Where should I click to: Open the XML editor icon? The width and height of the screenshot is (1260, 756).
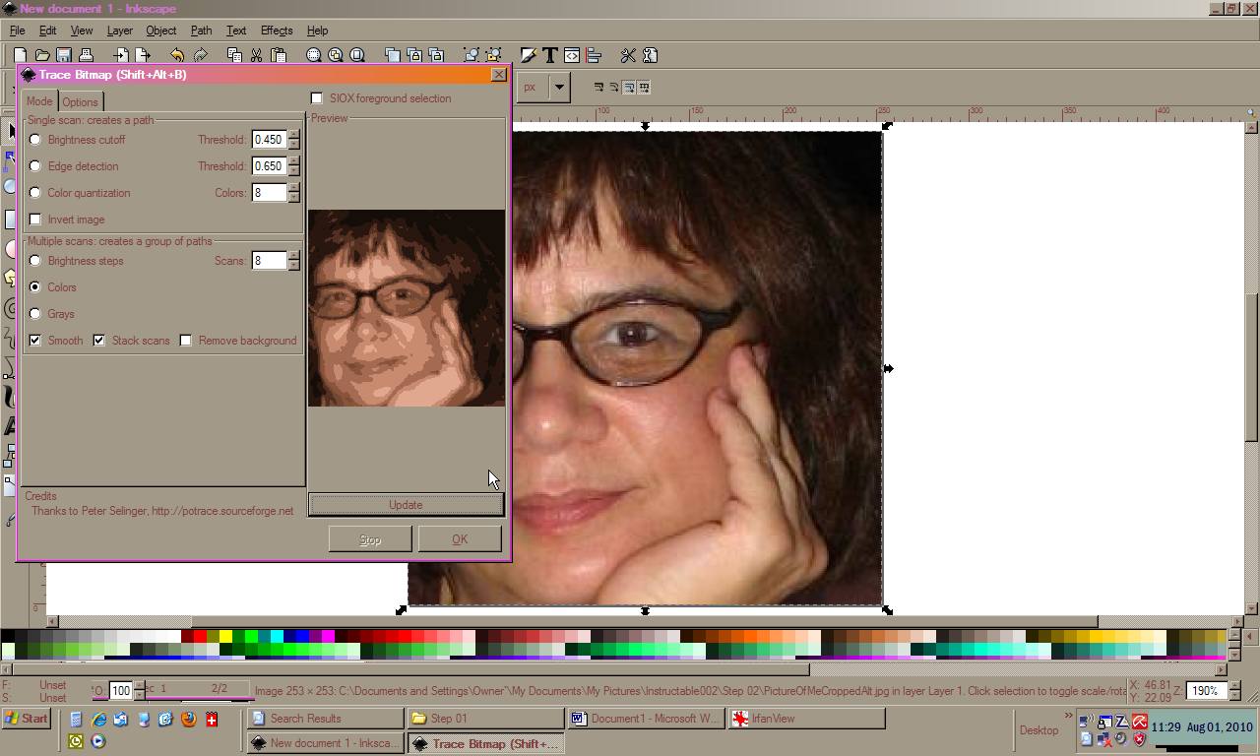[572, 56]
